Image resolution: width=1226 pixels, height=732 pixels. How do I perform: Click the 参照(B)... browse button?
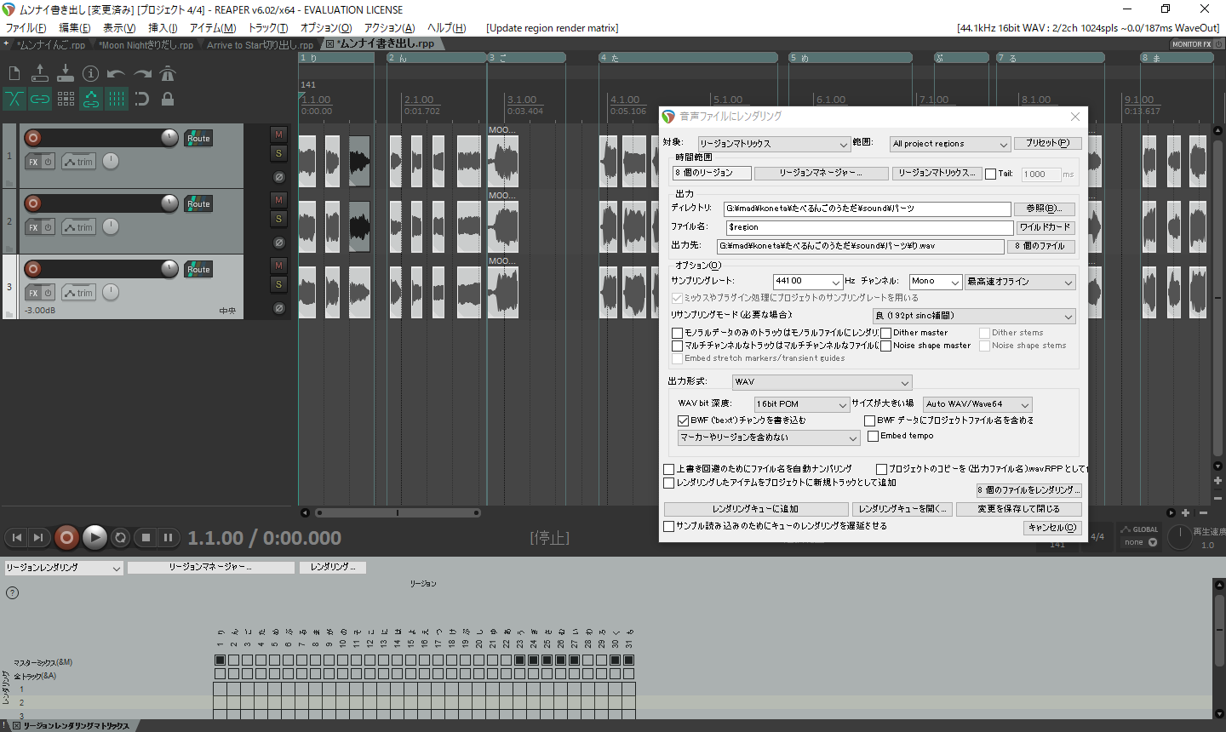[1044, 209]
